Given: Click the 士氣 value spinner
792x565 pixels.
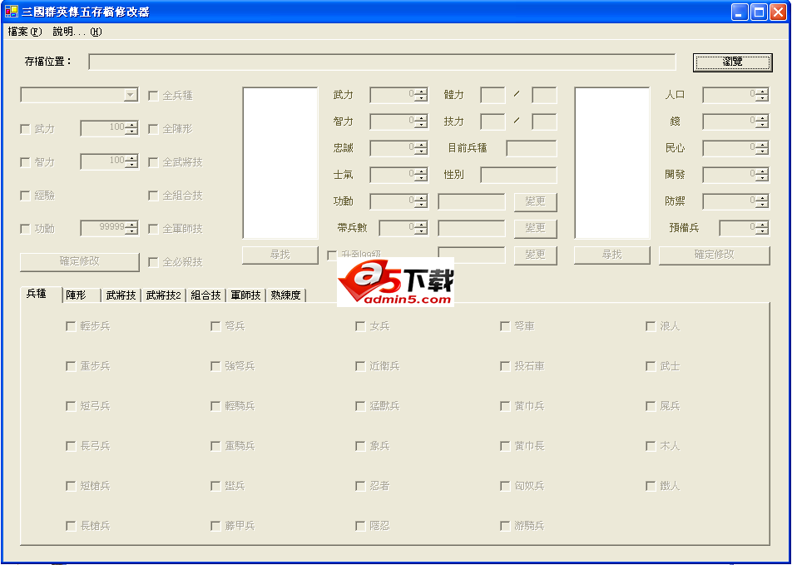Looking at the screenshot, I should [399, 175].
